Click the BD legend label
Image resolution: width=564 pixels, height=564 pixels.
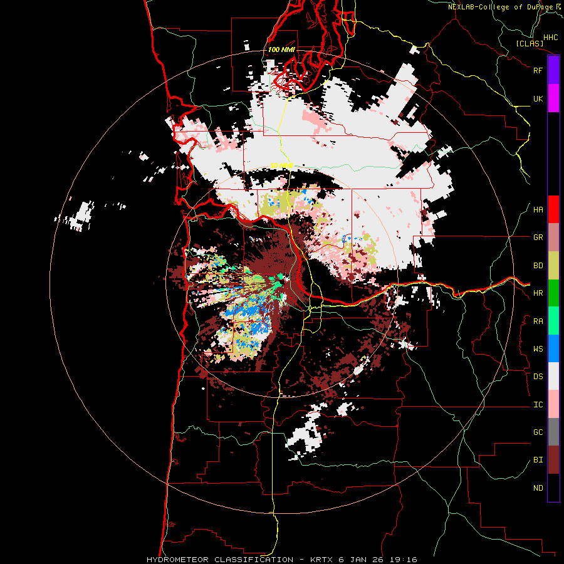coord(538,266)
